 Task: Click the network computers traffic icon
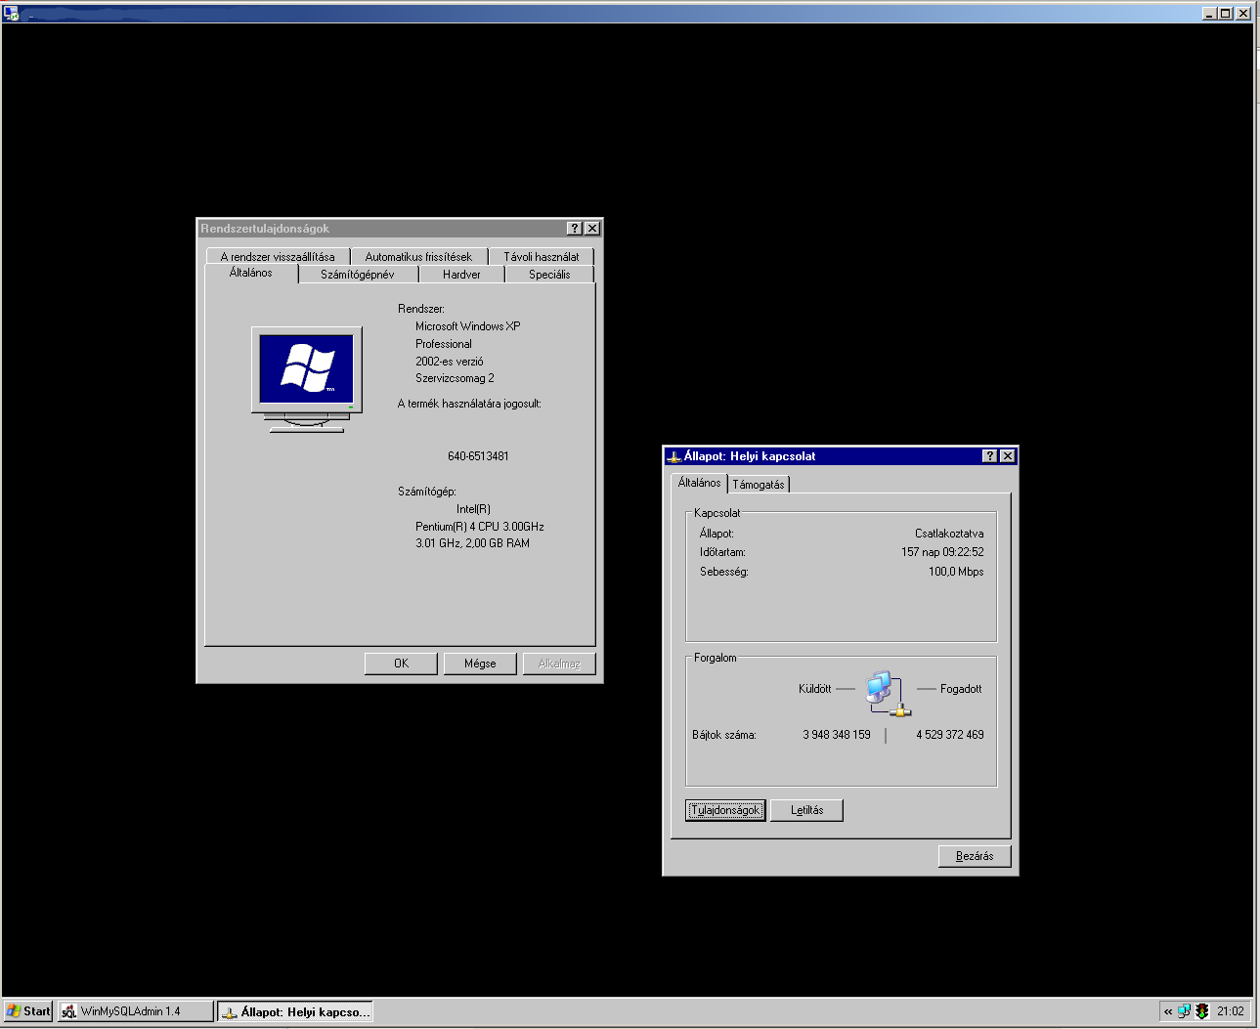[x=888, y=694]
